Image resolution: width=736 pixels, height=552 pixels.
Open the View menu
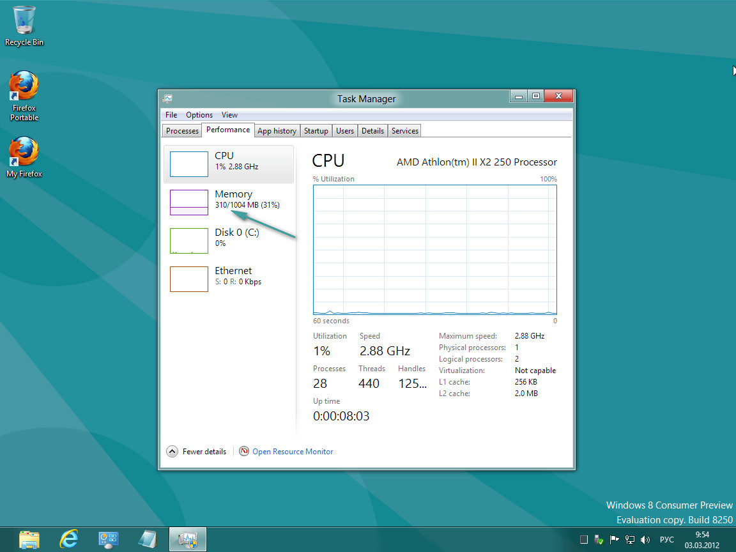(229, 115)
